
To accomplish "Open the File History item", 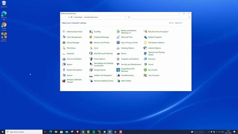I will [69, 48].
